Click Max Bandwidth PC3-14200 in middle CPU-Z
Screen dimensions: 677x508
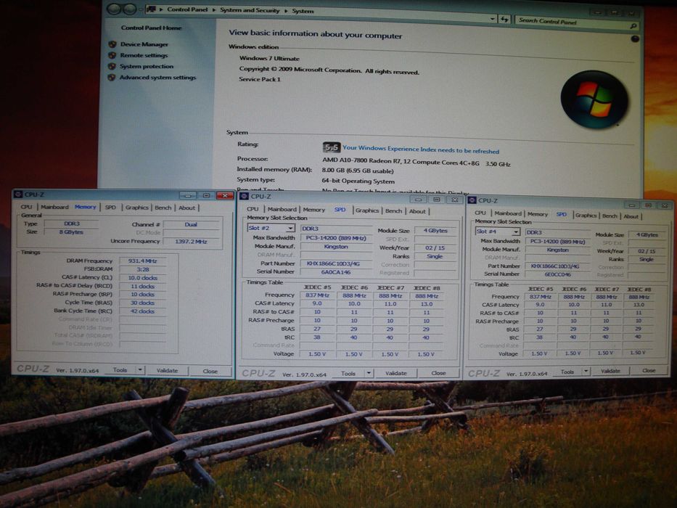336,238
